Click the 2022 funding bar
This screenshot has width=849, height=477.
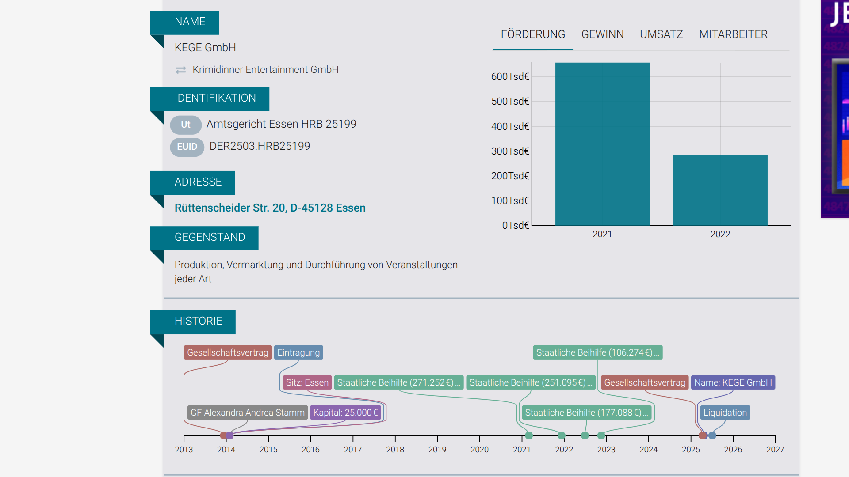click(720, 190)
